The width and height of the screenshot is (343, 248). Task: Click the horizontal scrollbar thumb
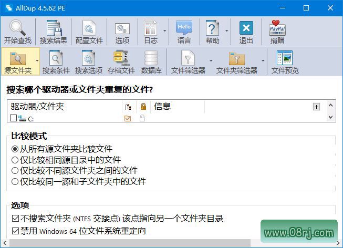point(130,243)
